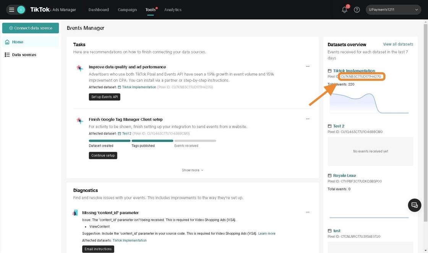Click the Dataset created progress segment
The height and width of the screenshot is (253, 428).
tap(109, 141)
